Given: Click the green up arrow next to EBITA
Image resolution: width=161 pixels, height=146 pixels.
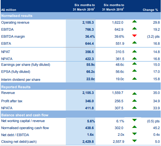Looking at the screenshot, I should 134,42.
